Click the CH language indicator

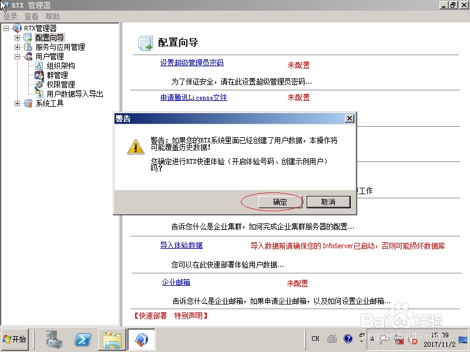tap(315, 339)
